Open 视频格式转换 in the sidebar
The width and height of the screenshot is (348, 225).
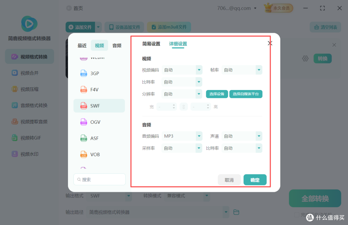(30, 57)
